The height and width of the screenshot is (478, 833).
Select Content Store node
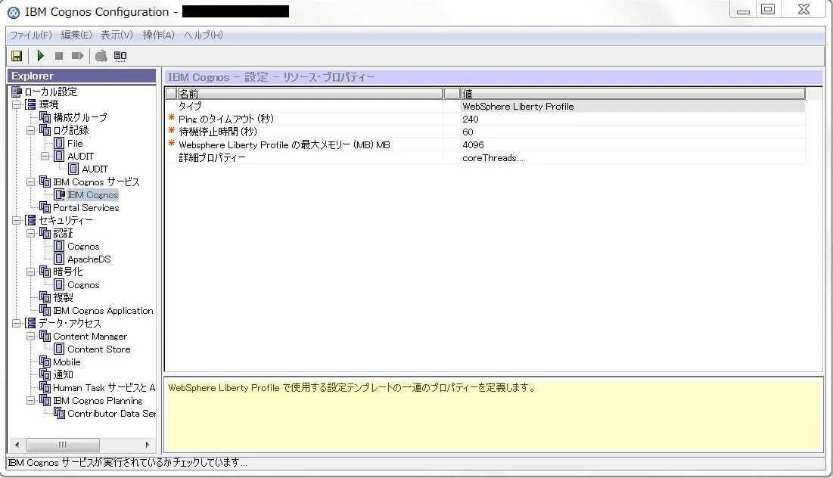[x=99, y=349]
